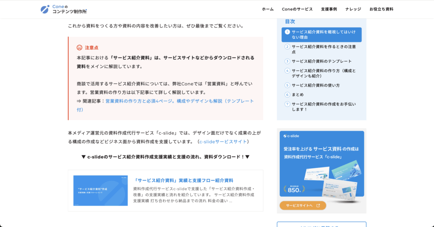The image size is (434, 227).
Task: Jump to サービス紹介資料のテンプレート section
Action: tap(322, 61)
